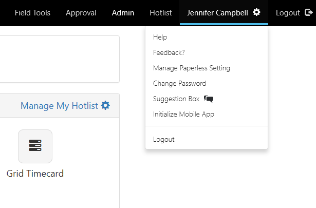Click the Suggestion Box chat bubbles icon
This screenshot has width=316, height=208.
[x=209, y=99]
